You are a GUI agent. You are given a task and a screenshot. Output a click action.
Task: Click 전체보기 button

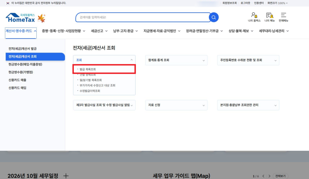click(280, 176)
